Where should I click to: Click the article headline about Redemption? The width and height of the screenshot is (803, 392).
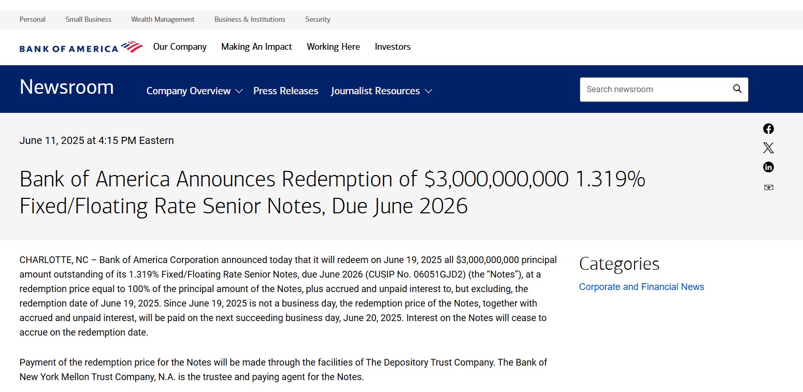point(332,192)
